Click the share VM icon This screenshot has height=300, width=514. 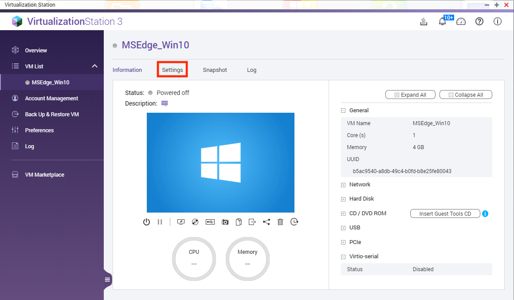click(x=266, y=222)
